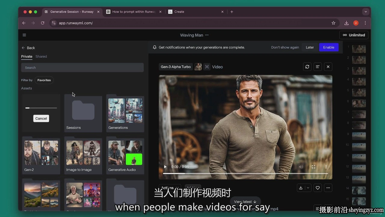Viewport: 385px width, 217px height.
Task: View site information icon in address bar
Action: click(54, 23)
